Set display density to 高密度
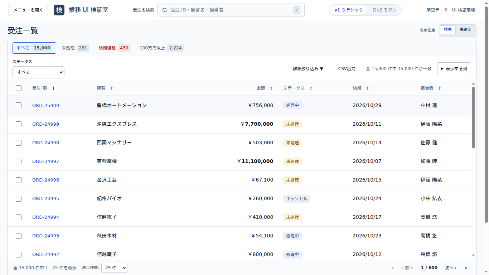The height and width of the screenshot is (275, 489). 465,30
